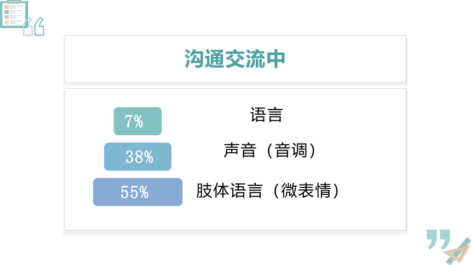Click the 55% purple-blue bar

137,192
